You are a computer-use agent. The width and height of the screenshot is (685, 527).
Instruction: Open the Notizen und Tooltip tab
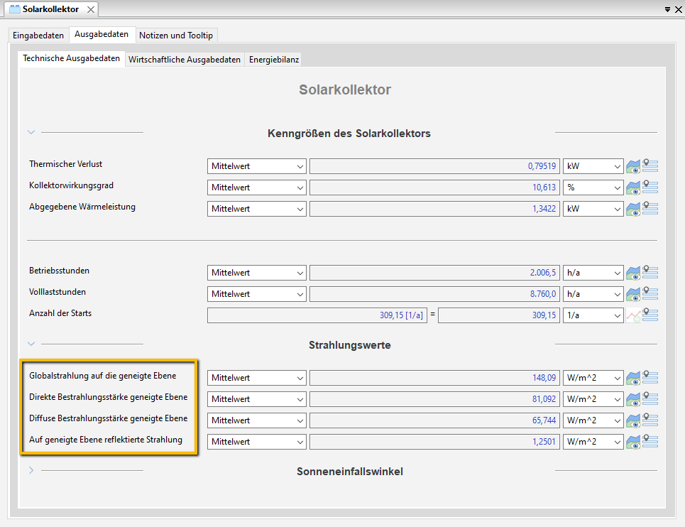click(176, 36)
